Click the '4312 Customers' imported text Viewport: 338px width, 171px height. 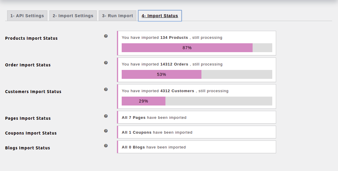click(177, 91)
